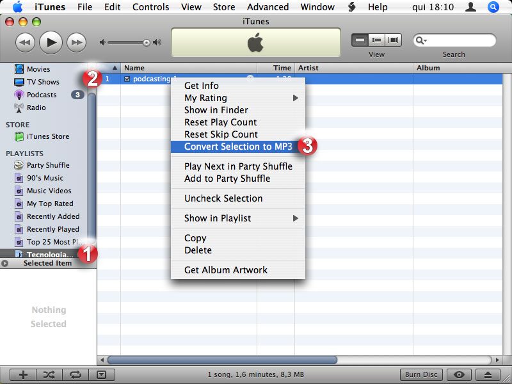This screenshot has width=512, height=384.
Task: Click the next track fast-forward button
Action: 76,42
